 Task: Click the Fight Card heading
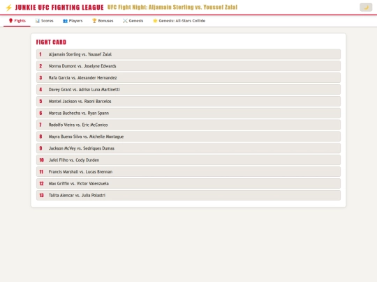coord(51,42)
